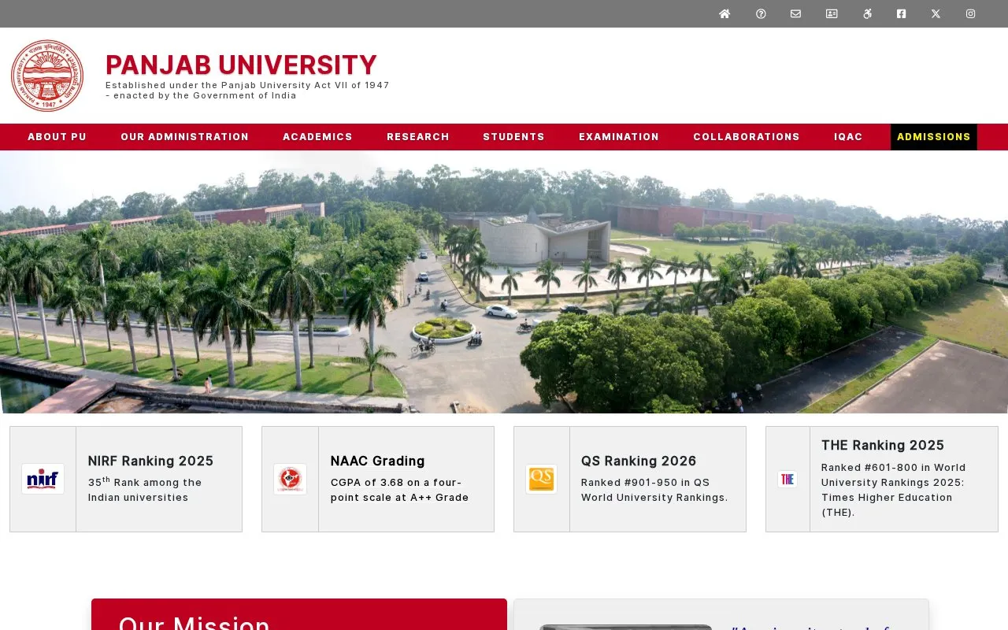The image size is (1008, 630).
Task: Click the NIRF logo icon
Action: 43,479
